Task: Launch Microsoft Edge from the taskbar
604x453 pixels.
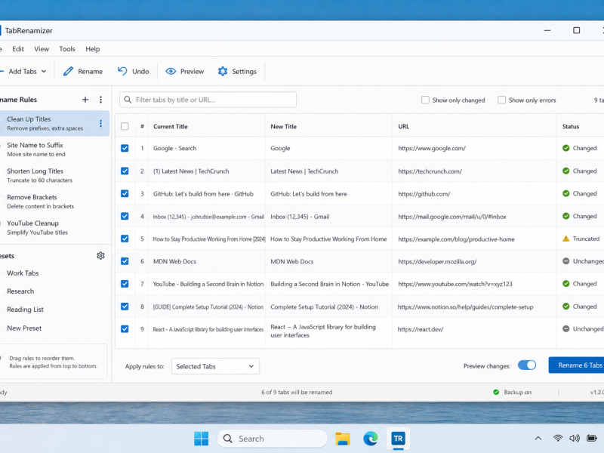Action: pos(371,439)
